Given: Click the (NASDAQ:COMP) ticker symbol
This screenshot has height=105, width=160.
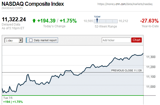Looking at the screenshot, I should [x=12, y=8].
